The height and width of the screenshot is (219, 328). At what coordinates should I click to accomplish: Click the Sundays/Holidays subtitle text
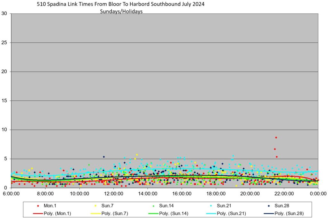click(121, 11)
